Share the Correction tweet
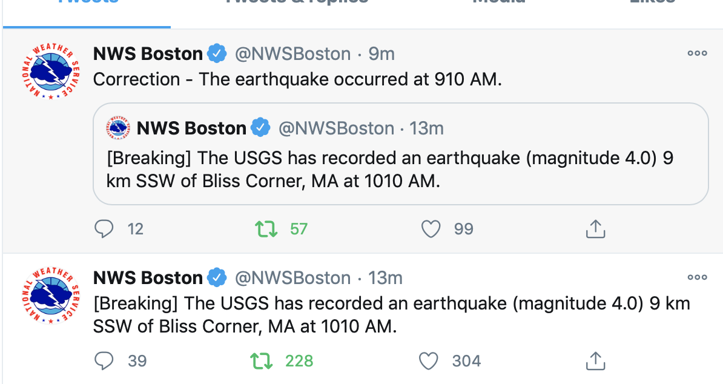 (x=595, y=229)
